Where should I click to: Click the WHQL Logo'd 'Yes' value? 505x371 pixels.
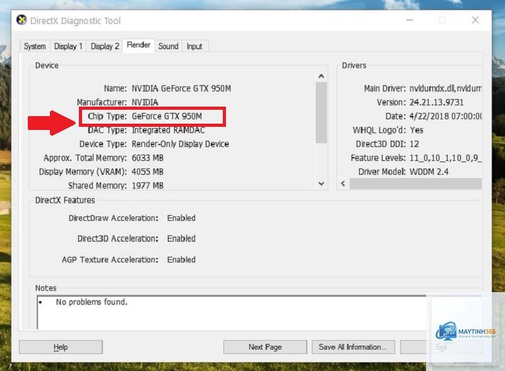(417, 130)
